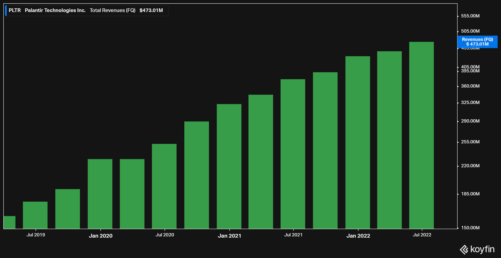The width and height of the screenshot is (501, 258).
Task: Select the Palantir Technologies Inc. legend name
Action: pyautogui.click(x=55, y=10)
